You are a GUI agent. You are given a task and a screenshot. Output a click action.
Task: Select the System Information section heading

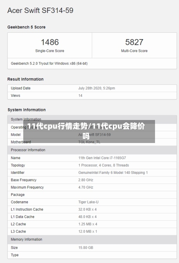click(x=26, y=110)
